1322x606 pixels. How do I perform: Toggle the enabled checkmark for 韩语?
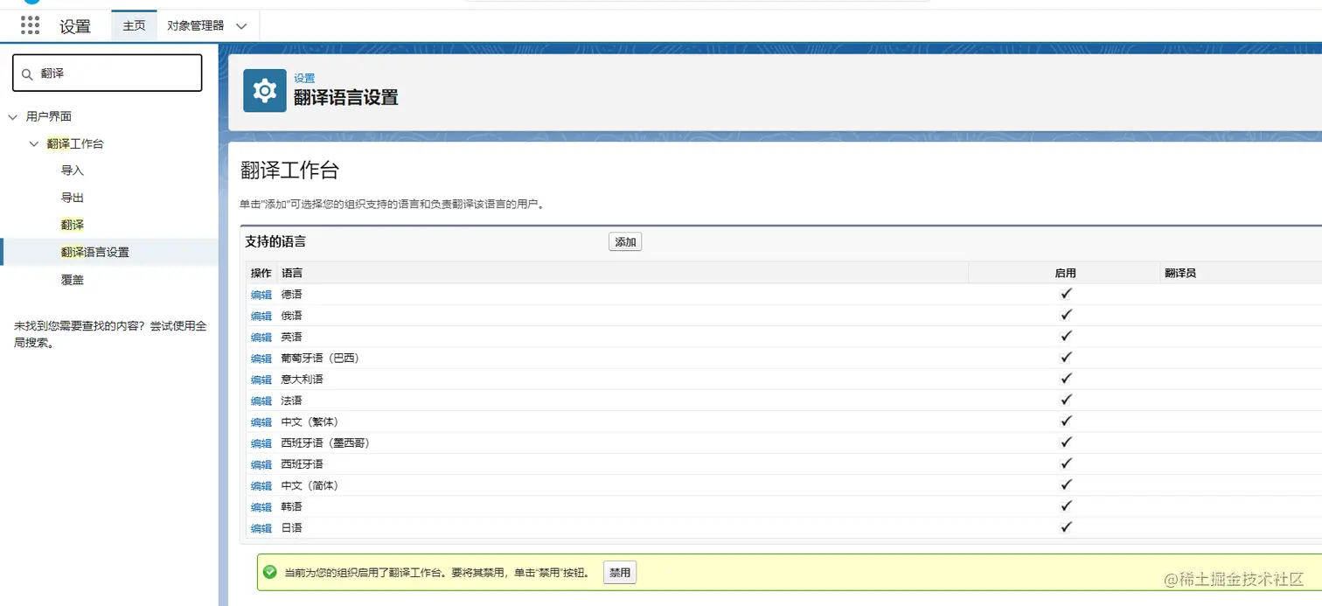[1066, 506]
